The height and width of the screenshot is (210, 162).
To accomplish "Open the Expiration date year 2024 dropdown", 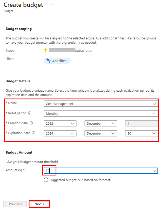I will (60, 133).
